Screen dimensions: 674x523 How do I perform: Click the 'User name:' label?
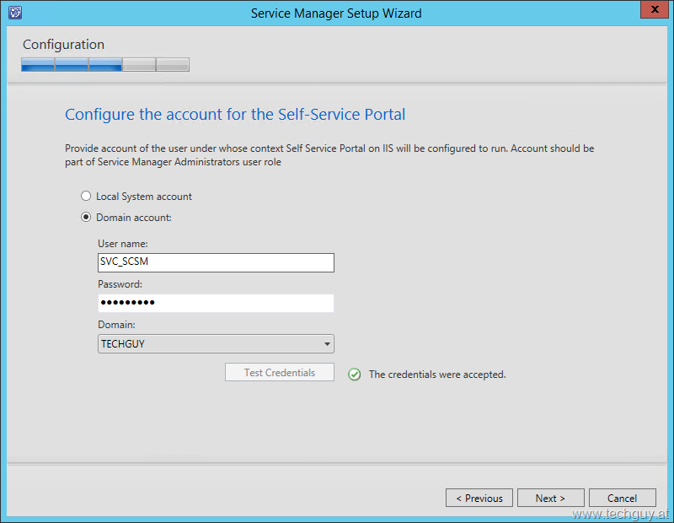coord(123,244)
